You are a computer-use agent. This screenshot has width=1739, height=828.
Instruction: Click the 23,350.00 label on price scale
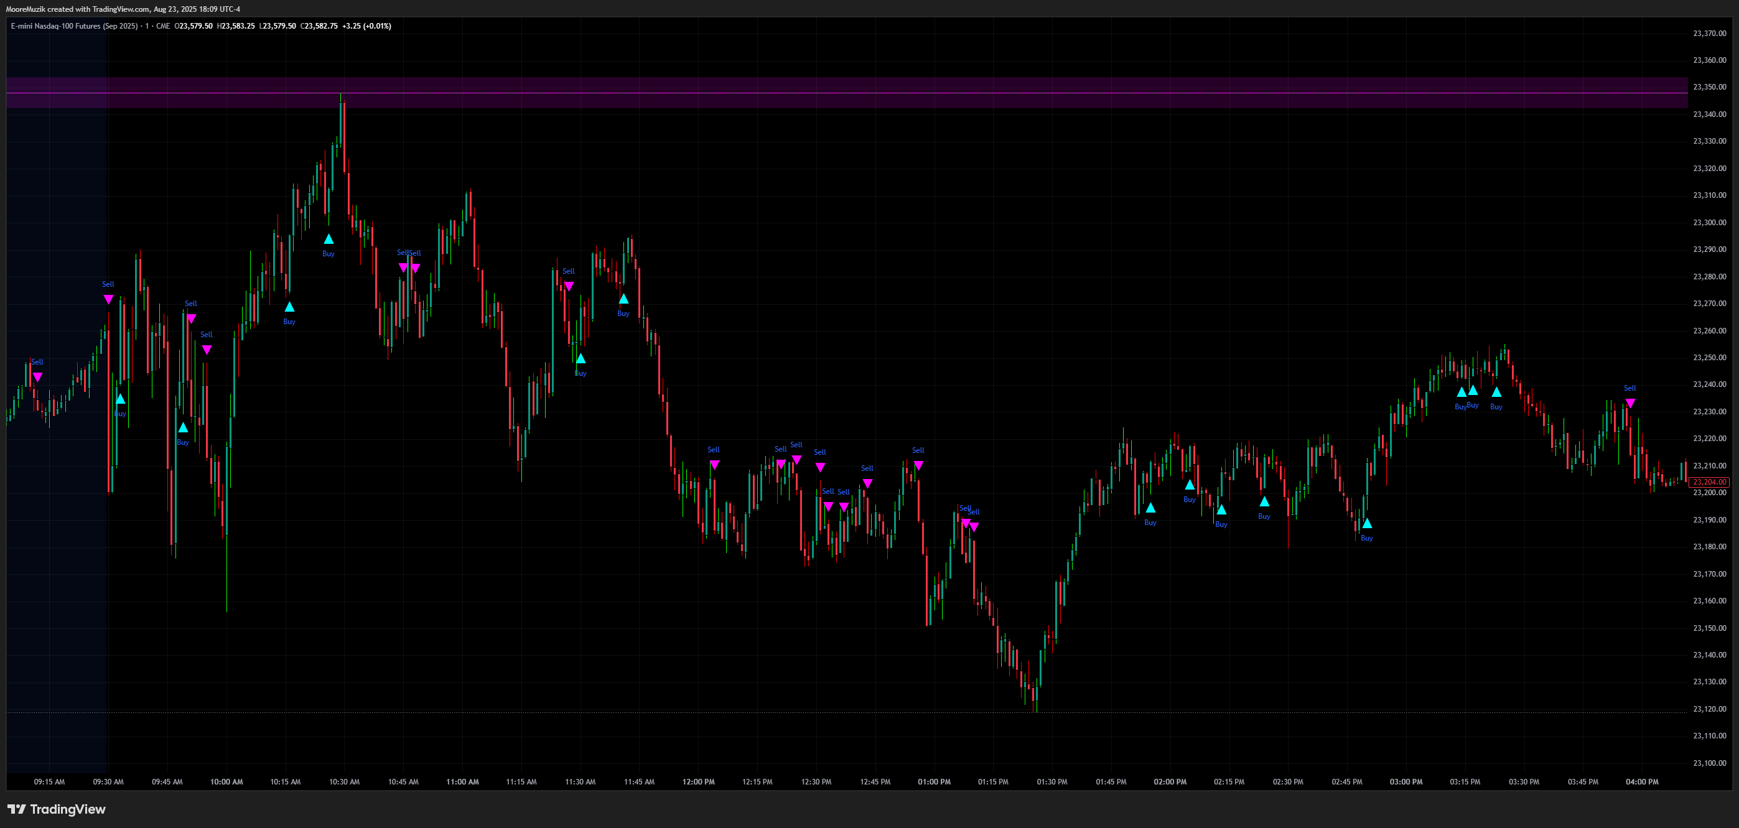1709,87
